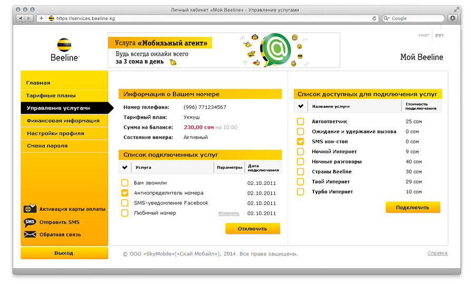The height and width of the screenshot is (284, 471).
Task: Click the Выход logout button
Action: [64, 253]
